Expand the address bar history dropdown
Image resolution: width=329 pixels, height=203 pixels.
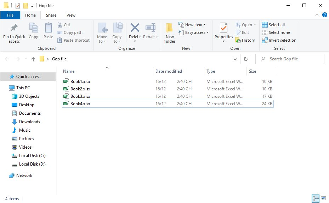[x=235, y=59]
